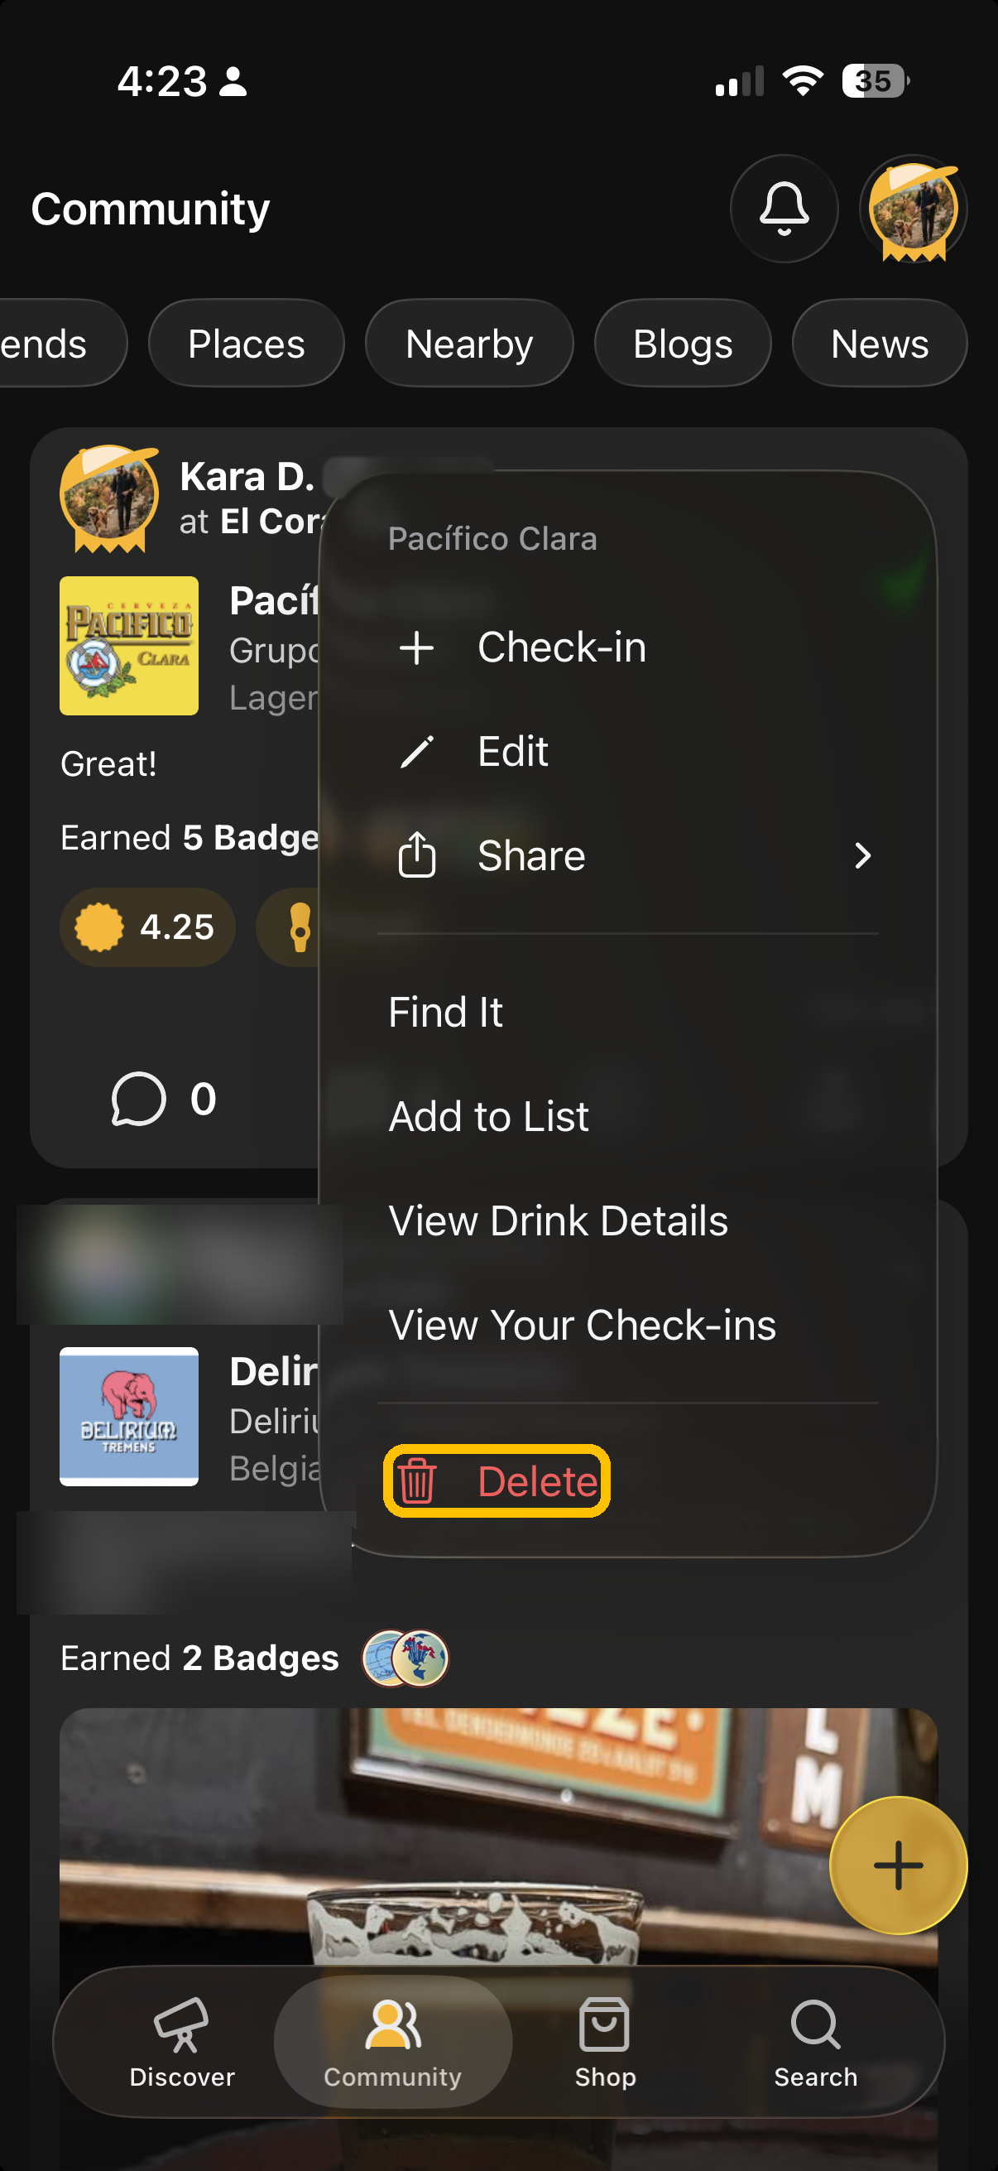Image resolution: width=998 pixels, height=2171 pixels.
Task: Tap the yellow floating plus button
Action: (x=898, y=1865)
